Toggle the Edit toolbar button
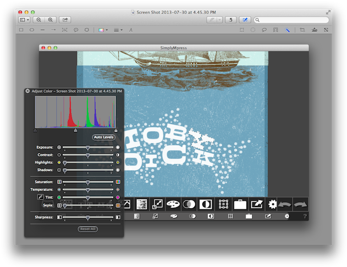The height and width of the screenshot is (267, 347). (245, 20)
